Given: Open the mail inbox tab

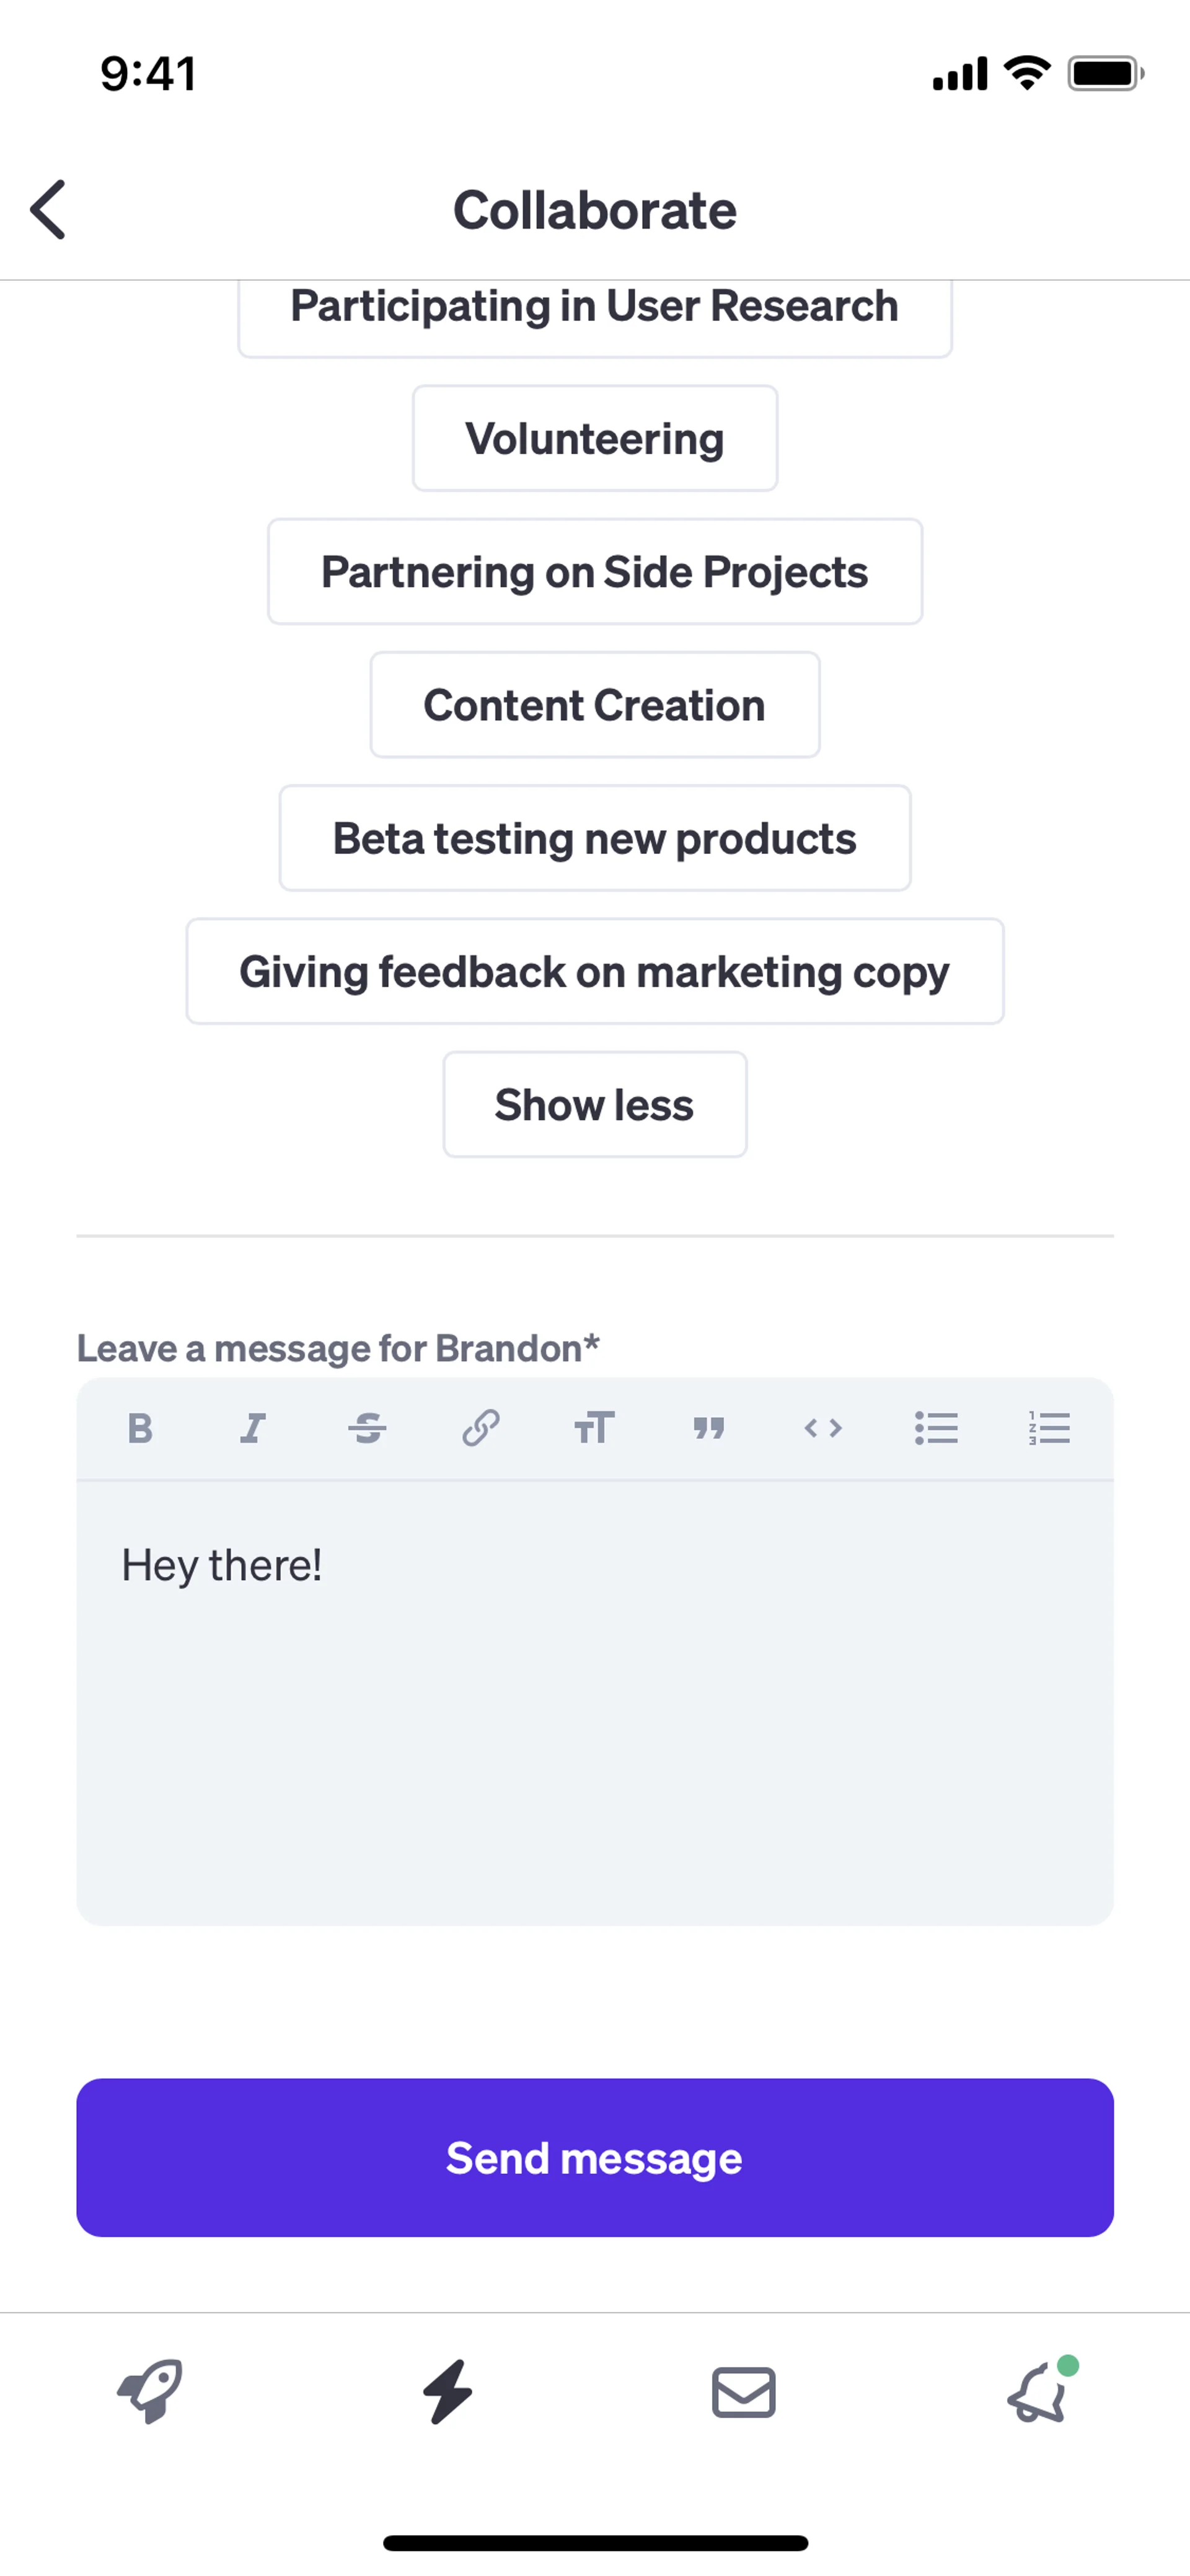Looking at the screenshot, I should 743,2392.
